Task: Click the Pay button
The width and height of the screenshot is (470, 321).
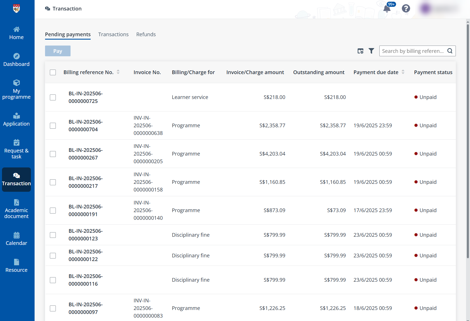Action: click(58, 51)
